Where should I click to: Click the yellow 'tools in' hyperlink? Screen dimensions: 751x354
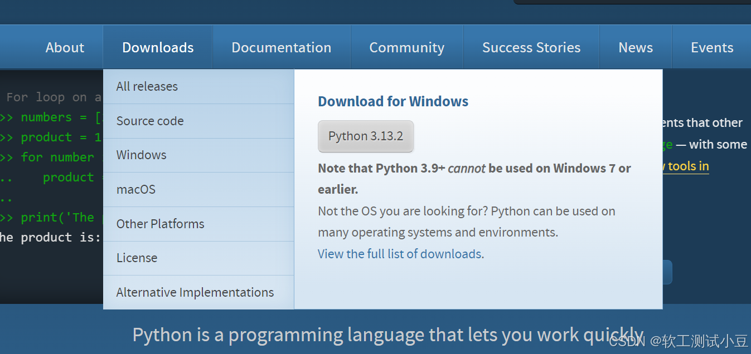tap(685, 166)
